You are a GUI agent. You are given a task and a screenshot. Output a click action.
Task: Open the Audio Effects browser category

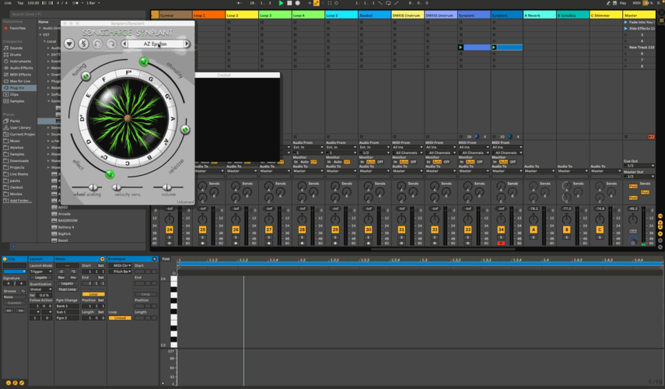point(21,68)
